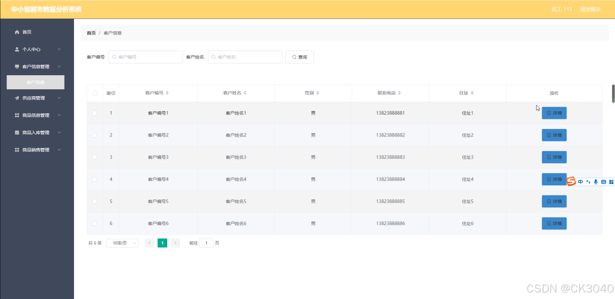The height and width of the screenshot is (299, 615).
Task: Click the sort arrows on 住址 column
Action: pyautogui.click(x=472, y=93)
